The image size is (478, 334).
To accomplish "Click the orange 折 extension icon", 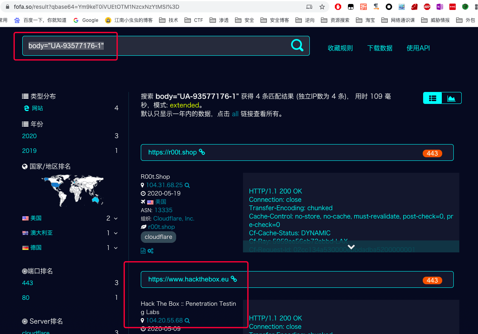I will tap(363, 7).
